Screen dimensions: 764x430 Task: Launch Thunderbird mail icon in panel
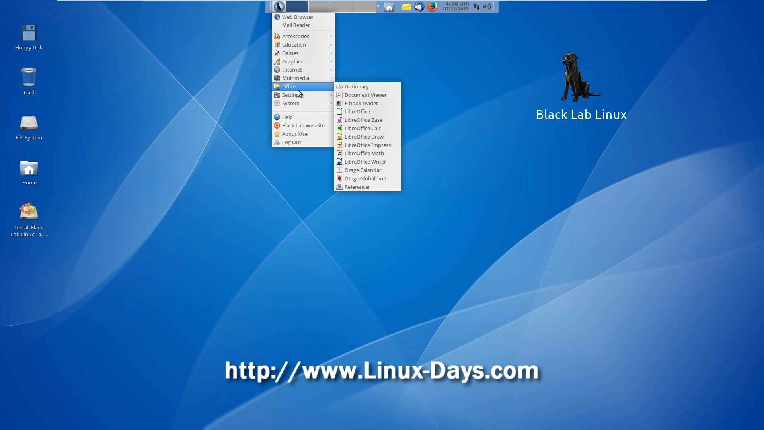[419, 7]
